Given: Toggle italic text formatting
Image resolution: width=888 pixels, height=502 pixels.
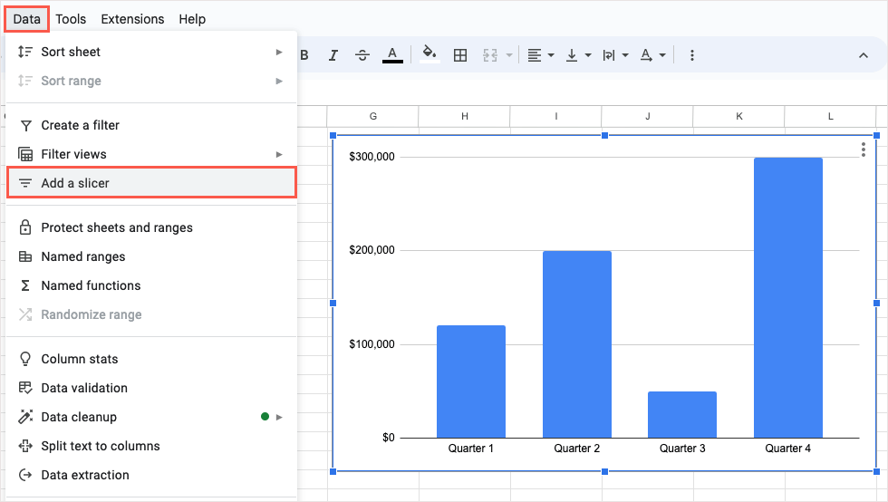Looking at the screenshot, I should pos(333,55).
